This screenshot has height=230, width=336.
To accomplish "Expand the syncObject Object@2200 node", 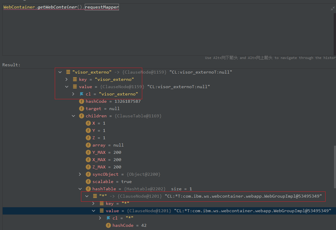I will click(80, 175).
